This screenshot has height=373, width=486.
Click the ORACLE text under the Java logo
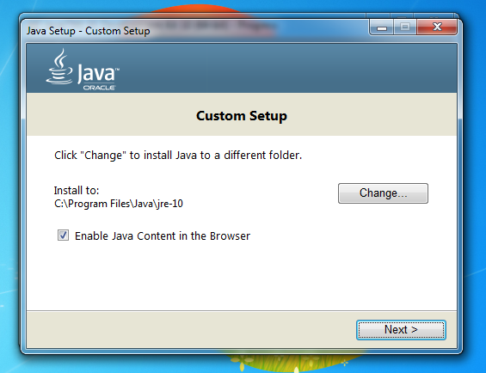click(x=99, y=88)
